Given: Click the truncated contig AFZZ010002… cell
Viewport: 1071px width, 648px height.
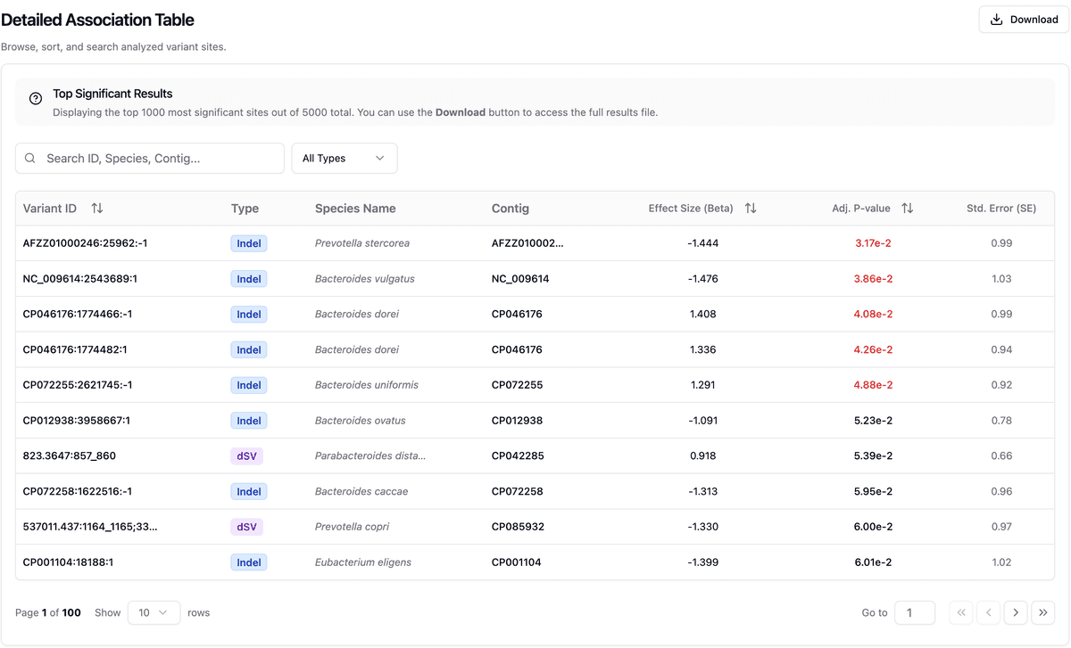Looking at the screenshot, I should point(527,243).
